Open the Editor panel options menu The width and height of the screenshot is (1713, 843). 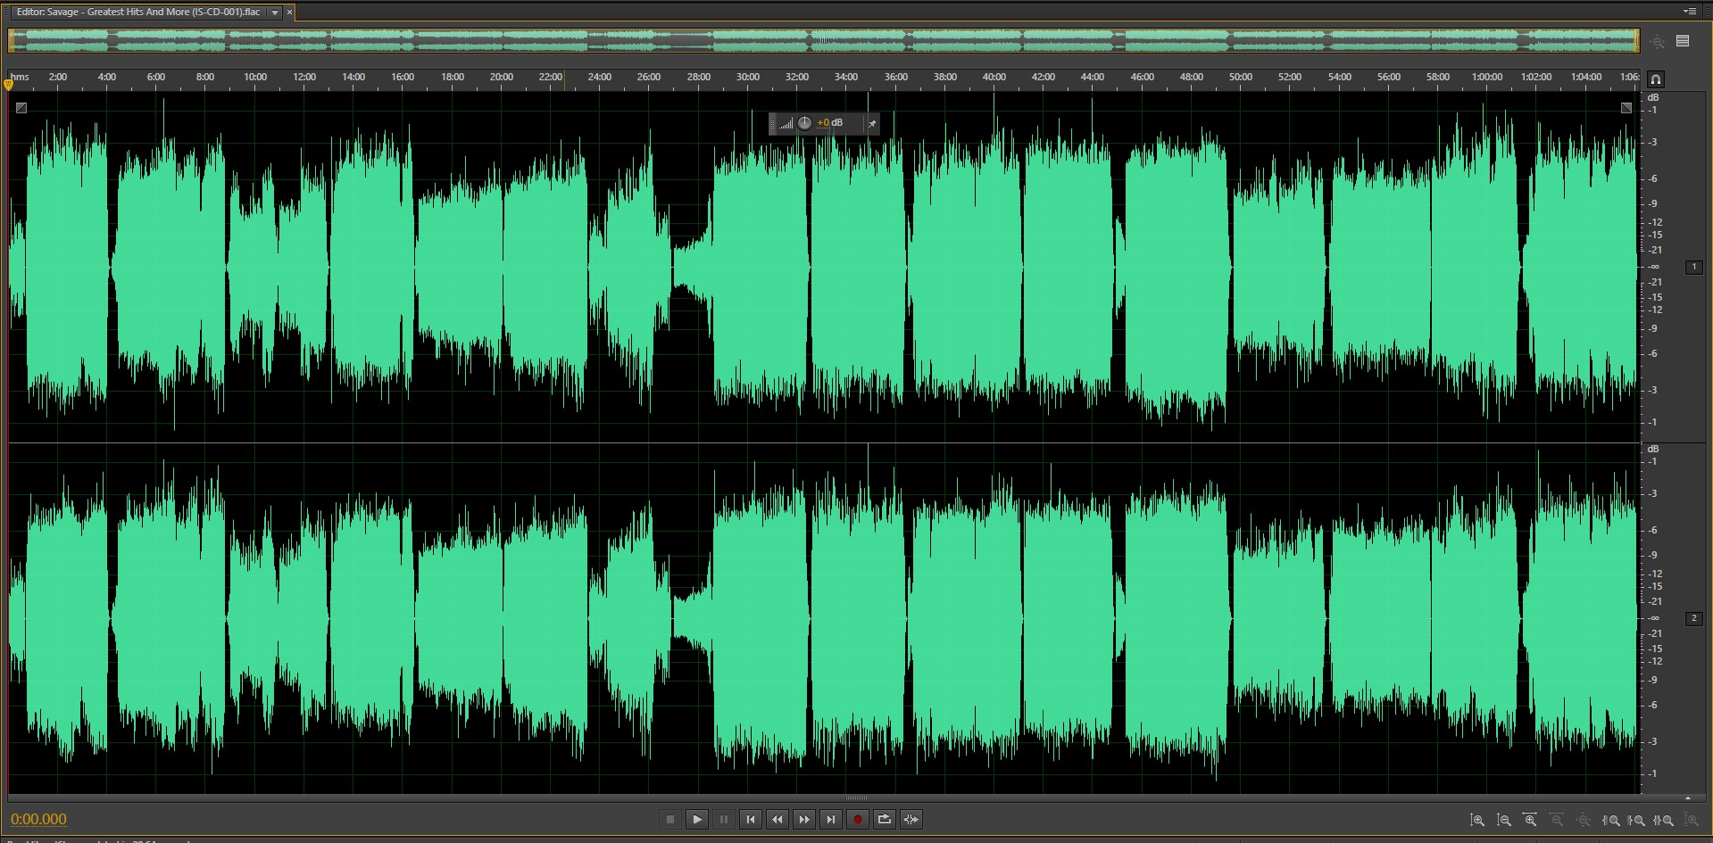tap(1689, 12)
